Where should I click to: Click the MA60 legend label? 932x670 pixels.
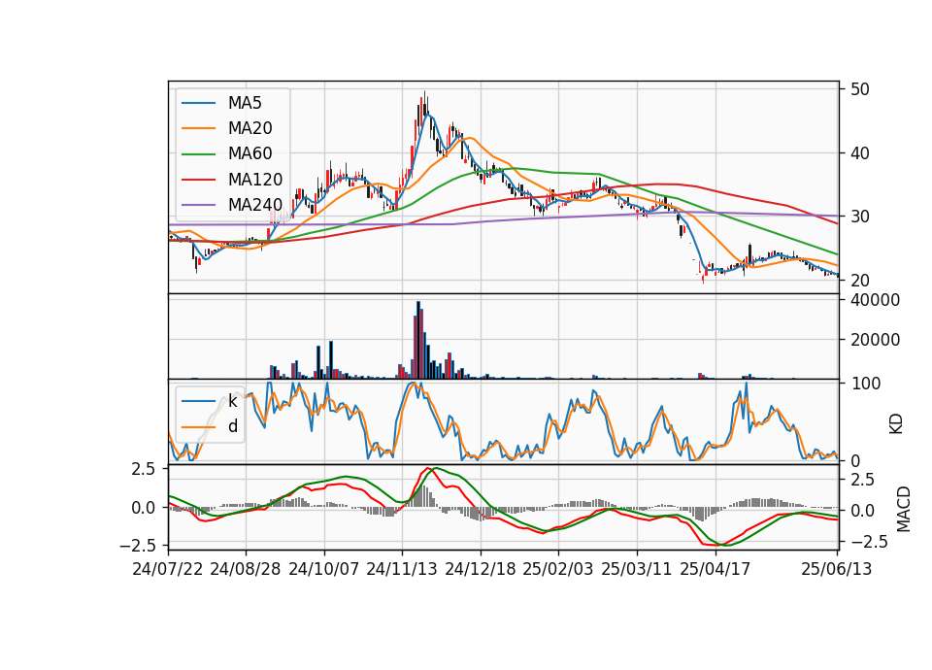(x=250, y=153)
